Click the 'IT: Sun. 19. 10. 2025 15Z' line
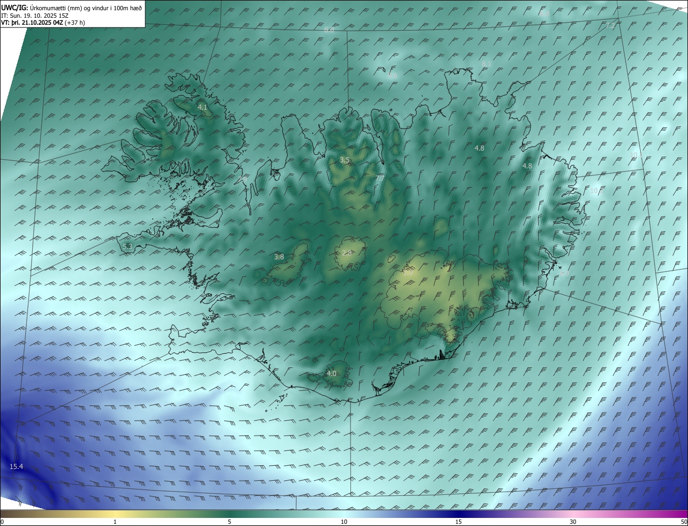 point(35,15)
